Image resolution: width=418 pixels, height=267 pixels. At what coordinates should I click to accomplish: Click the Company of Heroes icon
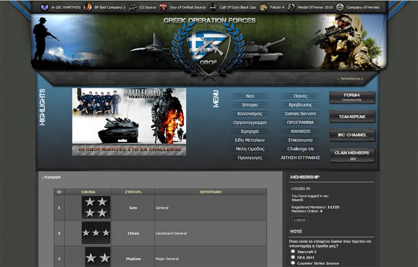tap(340, 7)
